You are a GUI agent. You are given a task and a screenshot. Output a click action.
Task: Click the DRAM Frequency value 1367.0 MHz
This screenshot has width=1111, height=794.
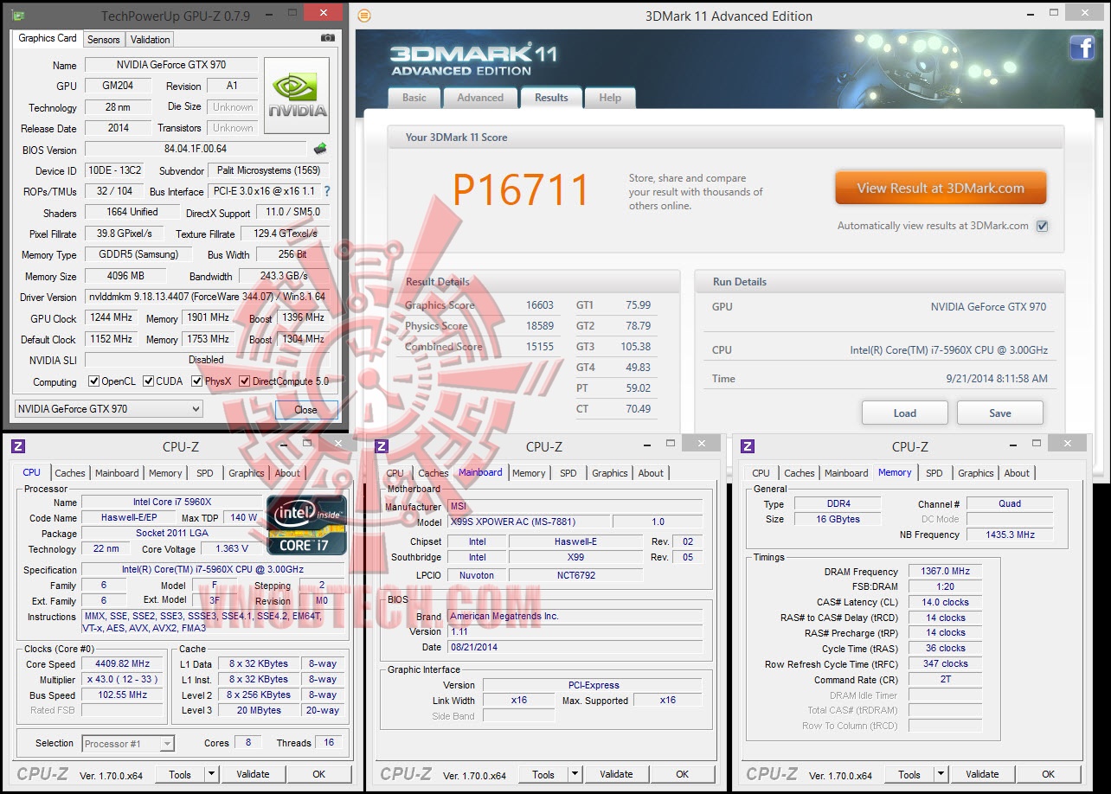[945, 572]
